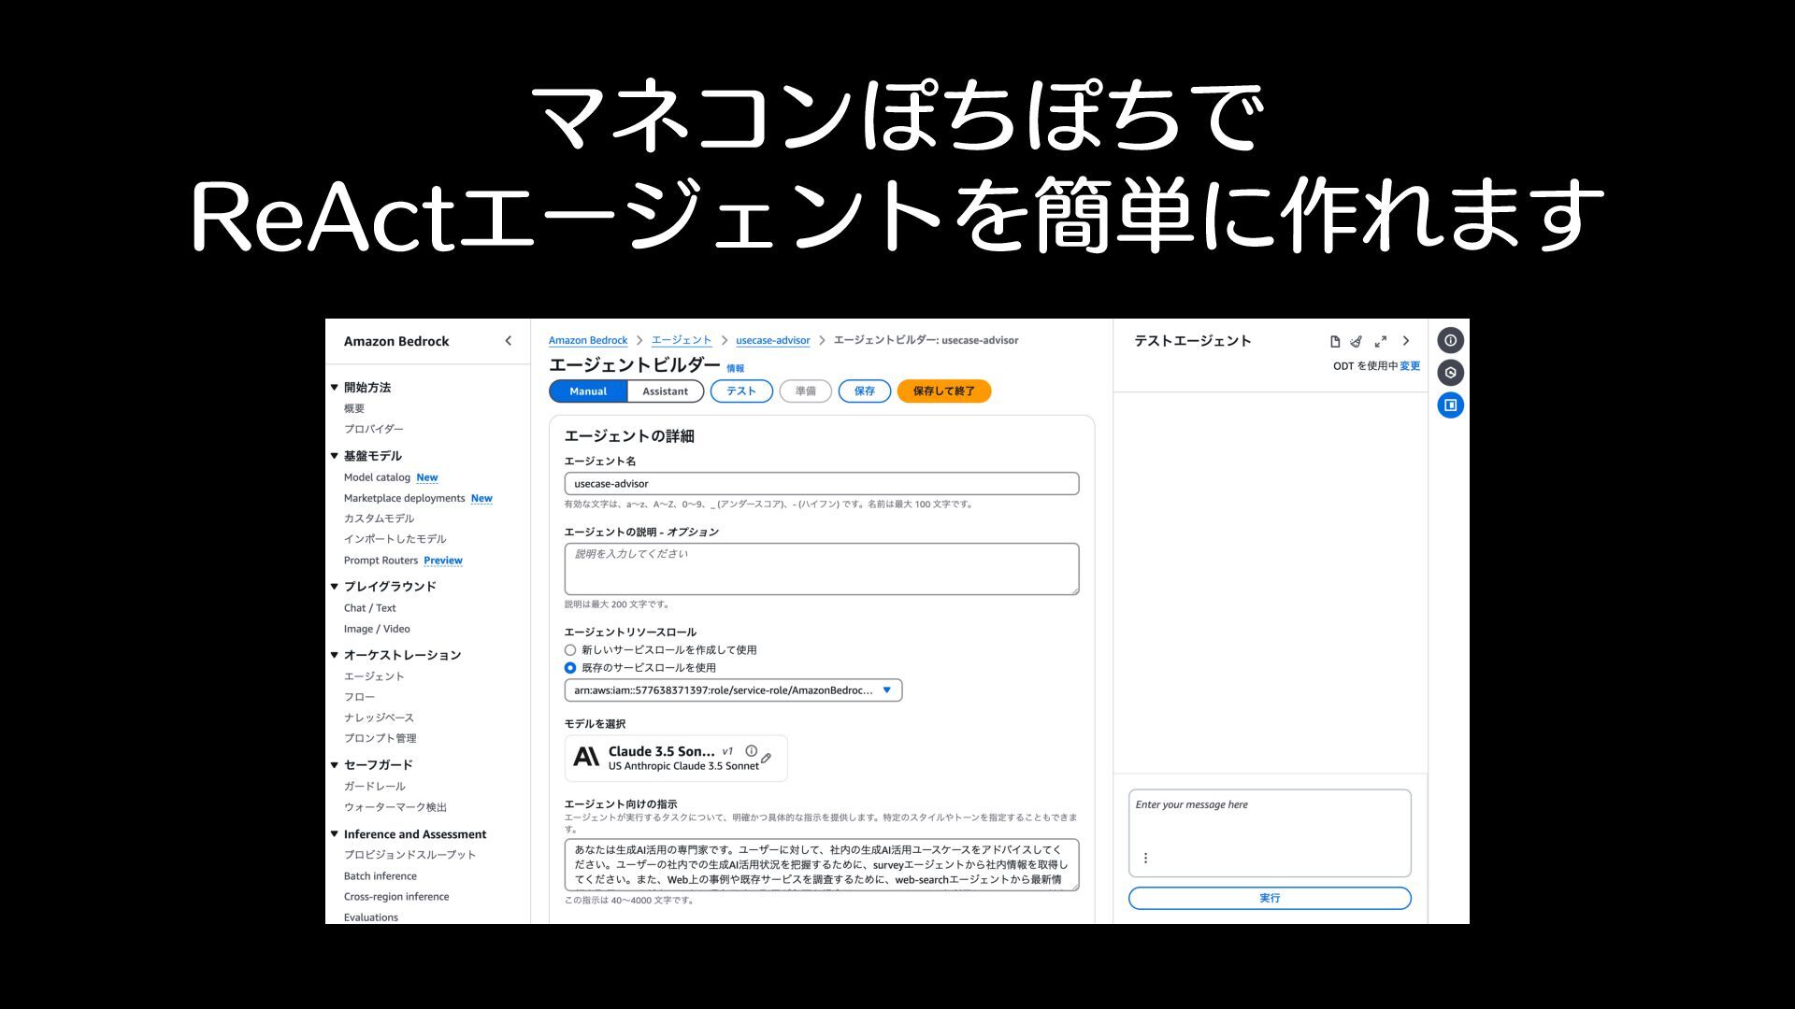Click the document icon in the test agent header
Viewport: 1795px width, 1009px height.
[x=1335, y=341]
